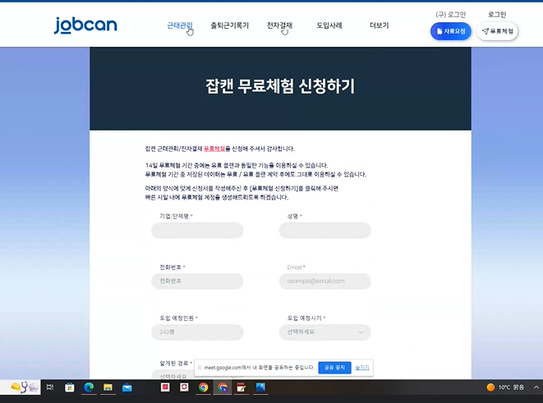Open the 전자결재 menu
The image size is (543, 403).
pos(279,25)
